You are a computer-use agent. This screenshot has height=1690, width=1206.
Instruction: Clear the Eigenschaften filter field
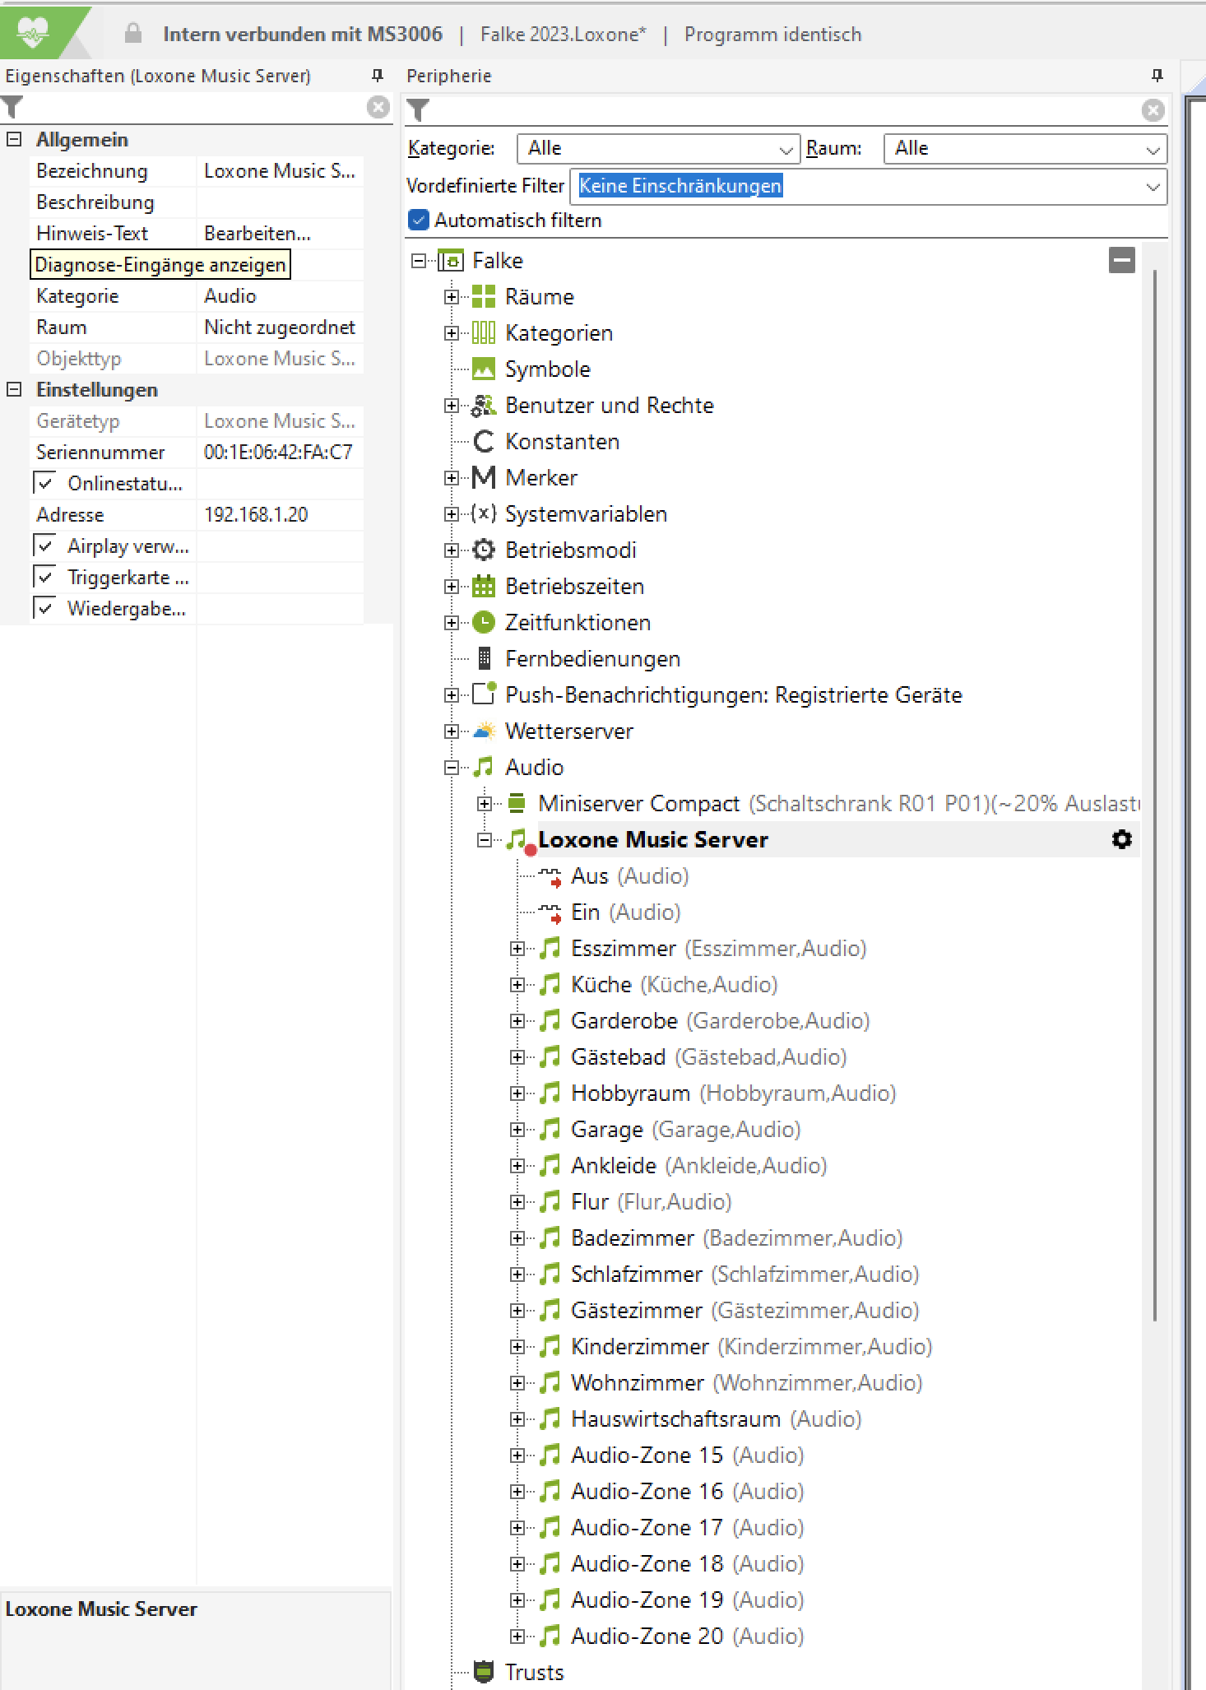click(x=378, y=108)
